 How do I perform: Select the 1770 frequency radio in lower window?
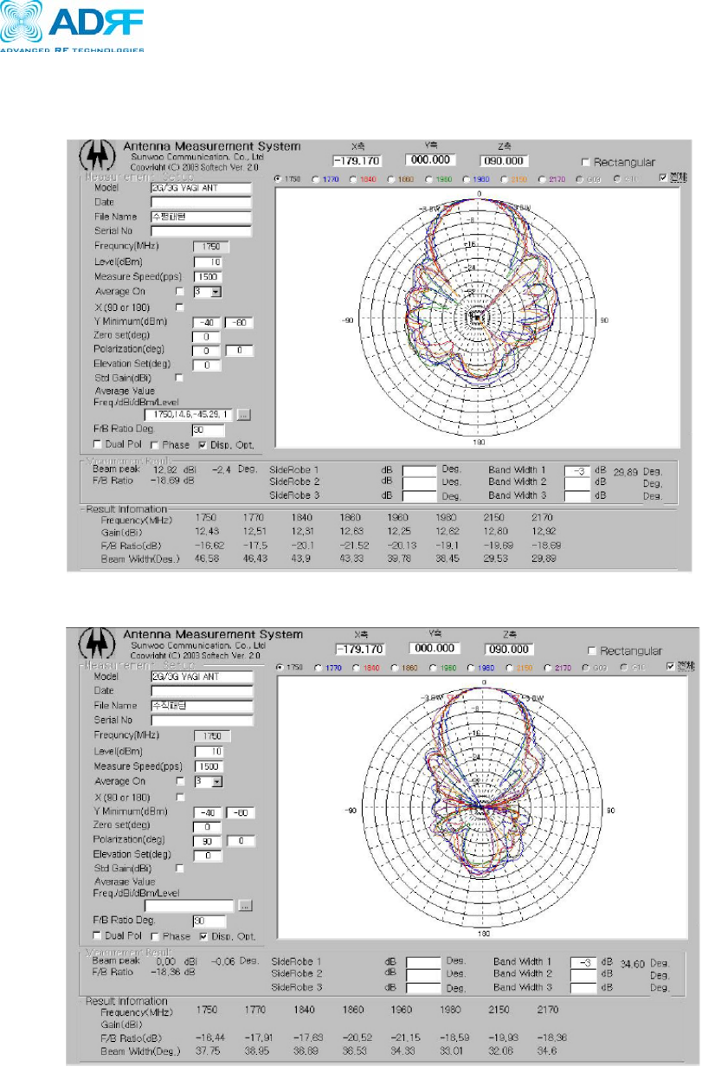point(319,667)
